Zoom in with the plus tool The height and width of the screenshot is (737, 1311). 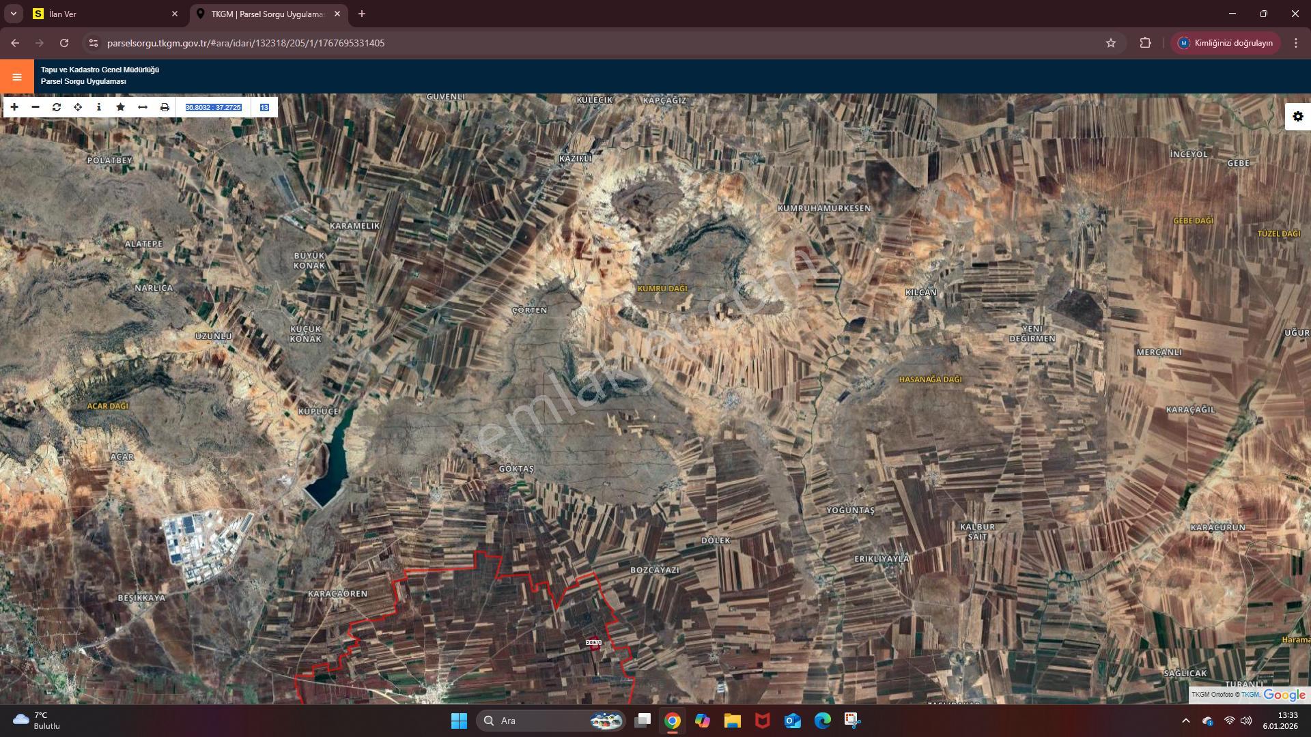pos(14,107)
